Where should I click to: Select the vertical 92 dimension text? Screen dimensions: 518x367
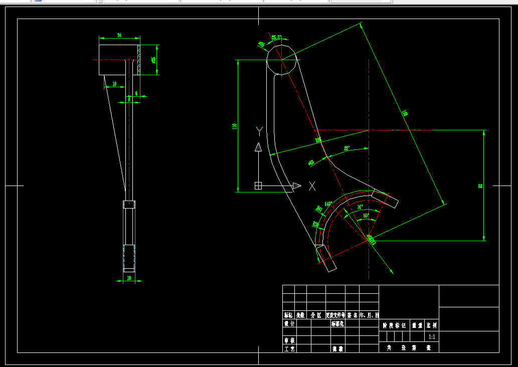pyautogui.click(x=480, y=186)
